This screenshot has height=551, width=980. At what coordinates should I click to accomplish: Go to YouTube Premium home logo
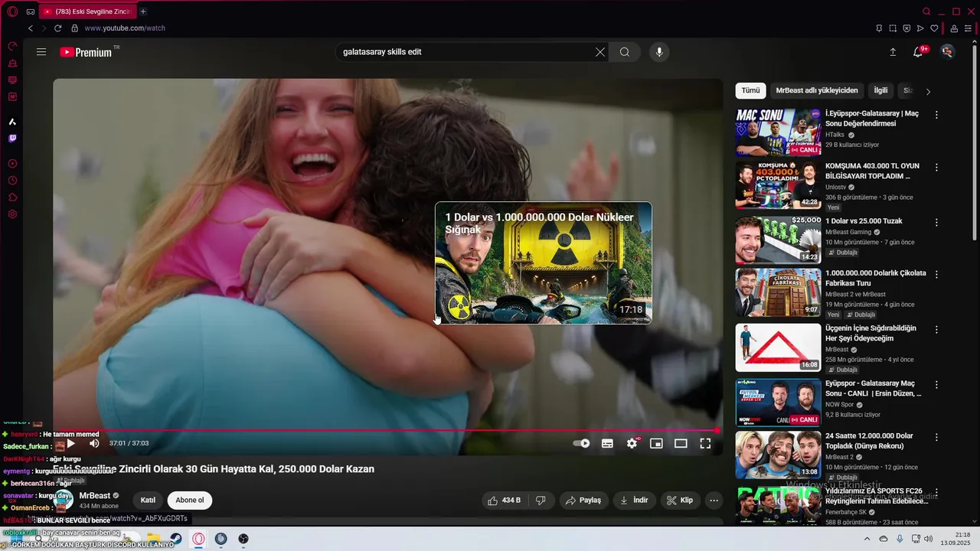pos(86,52)
